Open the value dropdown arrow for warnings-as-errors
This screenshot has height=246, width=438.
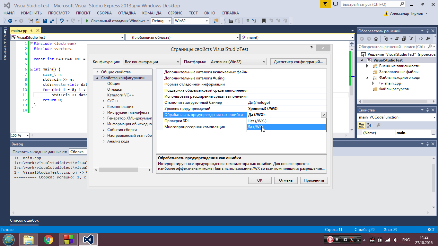coord(323,115)
